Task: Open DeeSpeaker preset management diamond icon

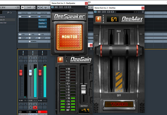Action: pyautogui.click(x=72, y=10)
